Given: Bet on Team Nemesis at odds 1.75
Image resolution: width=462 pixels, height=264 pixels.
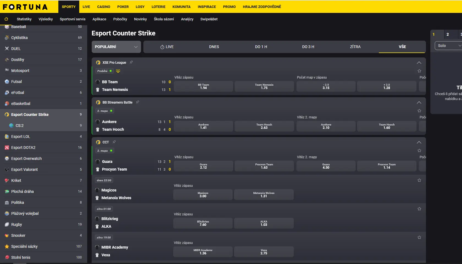Looking at the screenshot, I should [x=264, y=86].
